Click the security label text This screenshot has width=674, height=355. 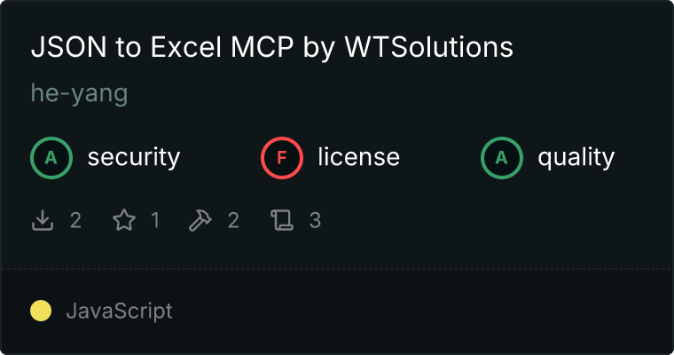click(134, 157)
